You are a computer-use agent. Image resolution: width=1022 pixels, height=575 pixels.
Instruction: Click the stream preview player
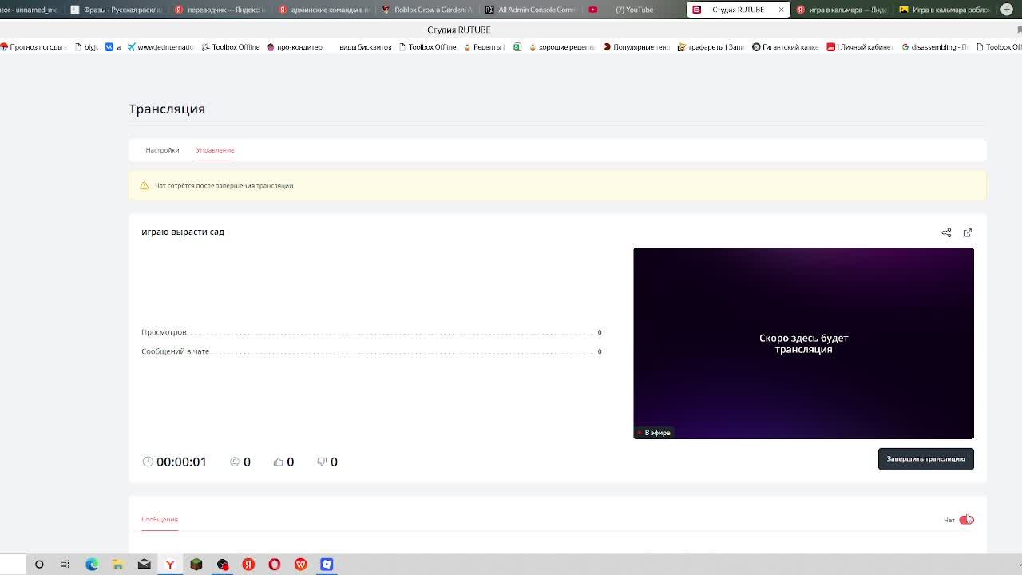(x=803, y=343)
